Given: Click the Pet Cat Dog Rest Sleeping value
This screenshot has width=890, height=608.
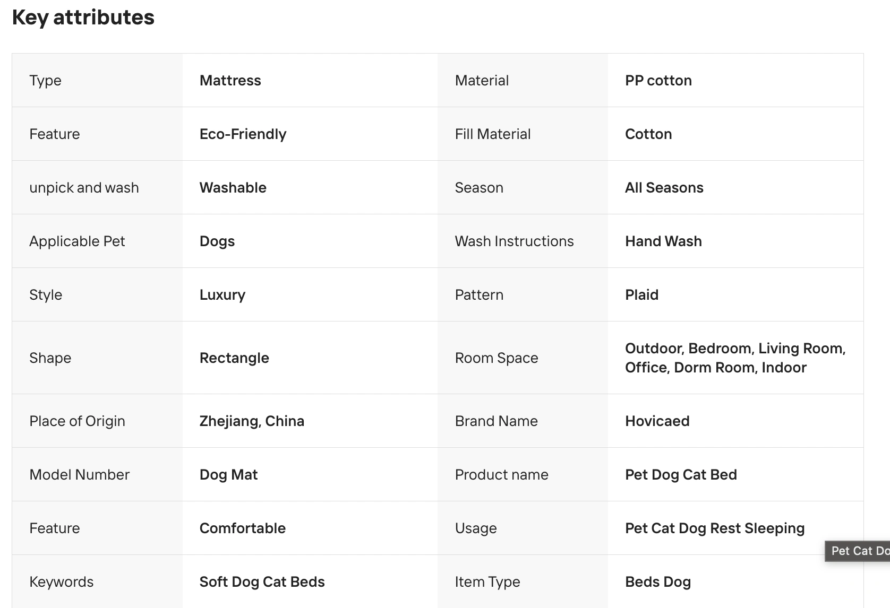Looking at the screenshot, I should click(x=714, y=528).
